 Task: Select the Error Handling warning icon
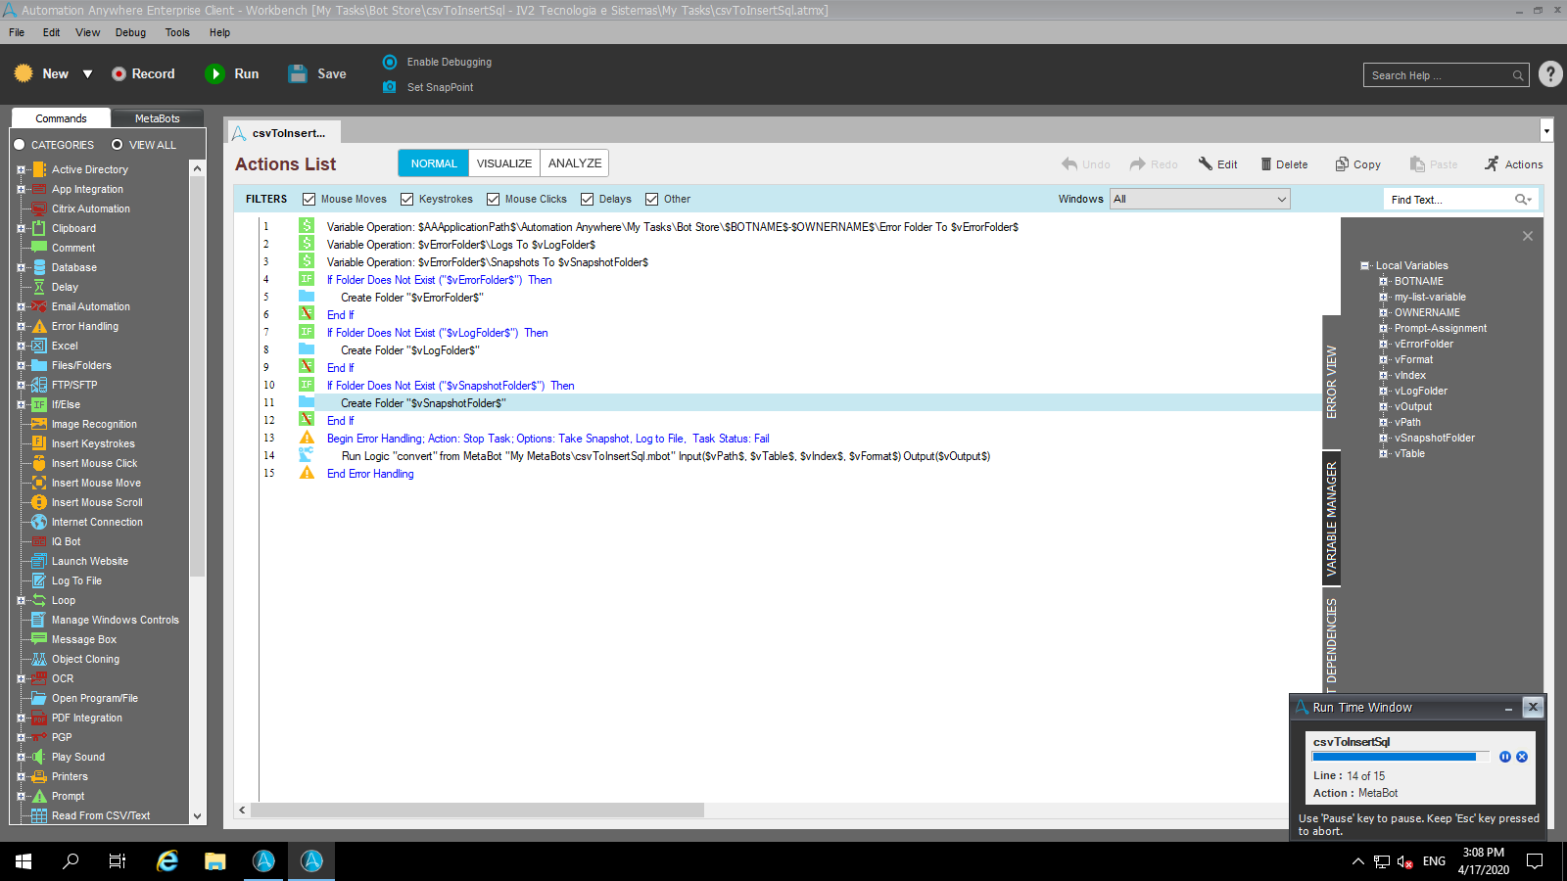click(39, 326)
